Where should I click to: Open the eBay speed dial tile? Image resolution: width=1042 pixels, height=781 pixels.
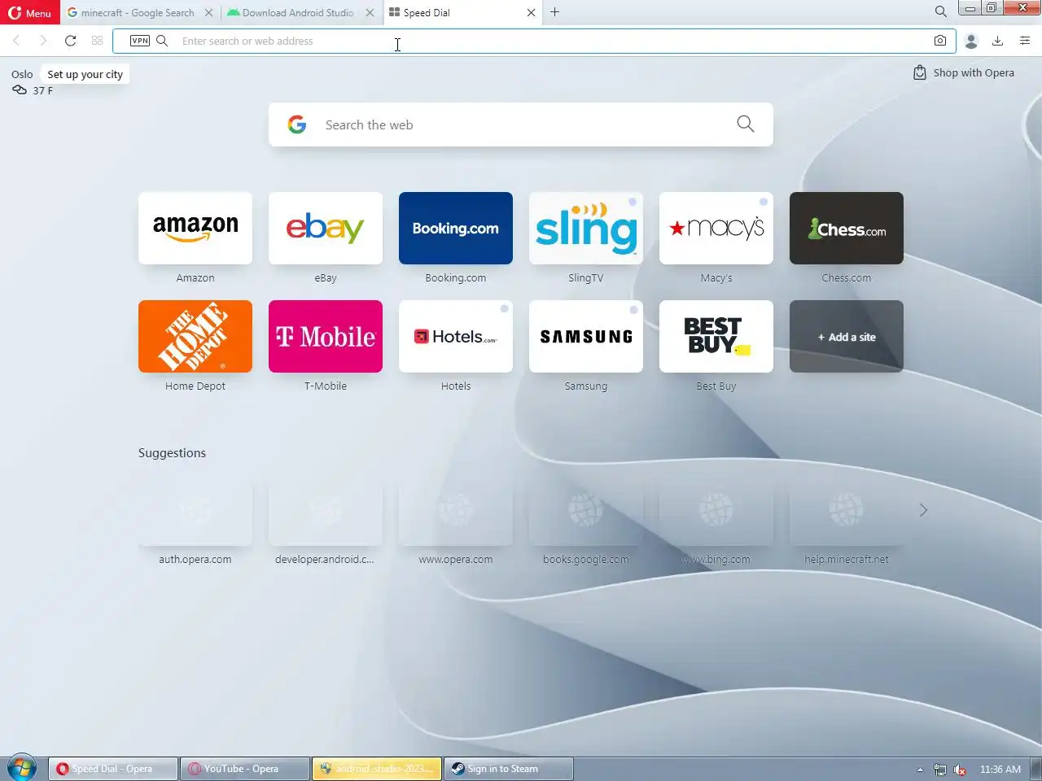pyautogui.click(x=326, y=228)
